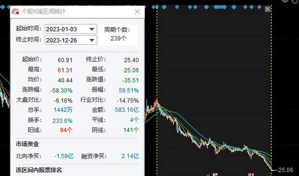Click the diamond marker partly cut off at the top-left screen edge
Image resolution: width=299 pixels, height=176 pixels.
coord(2,7)
